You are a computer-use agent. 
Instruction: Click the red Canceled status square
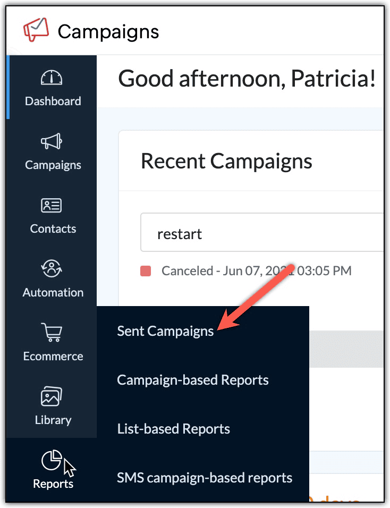pos(146,271)
